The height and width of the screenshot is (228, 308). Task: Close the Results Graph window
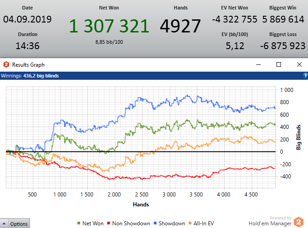299,64
